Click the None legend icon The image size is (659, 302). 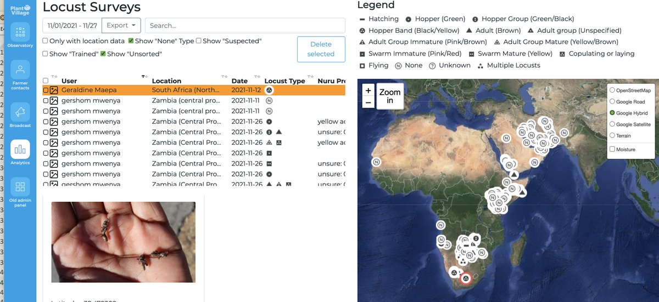399,65
